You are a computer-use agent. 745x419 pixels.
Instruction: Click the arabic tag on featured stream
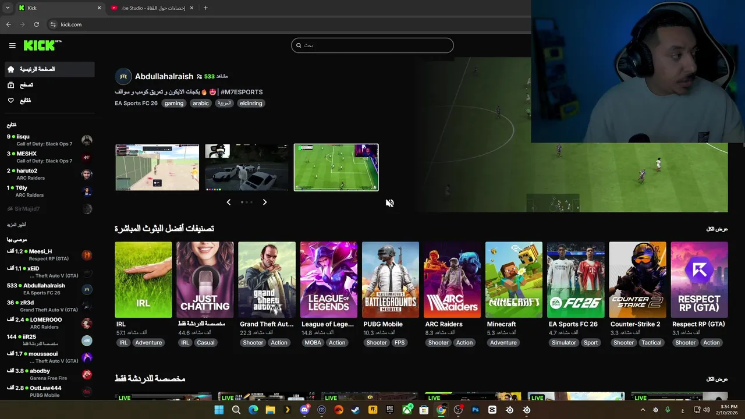201,103
